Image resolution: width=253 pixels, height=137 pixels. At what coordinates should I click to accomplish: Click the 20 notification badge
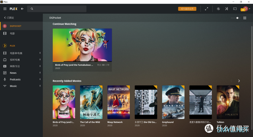[243, 10]
